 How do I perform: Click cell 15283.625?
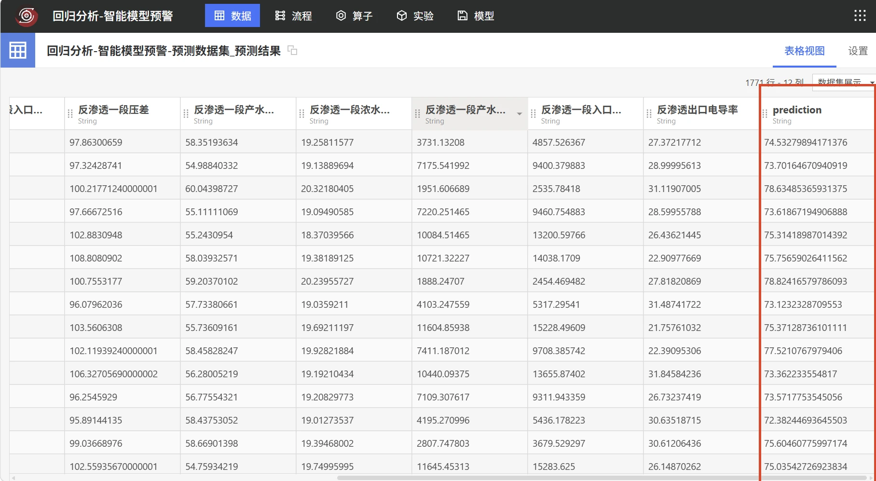click(x=586, y=466)
